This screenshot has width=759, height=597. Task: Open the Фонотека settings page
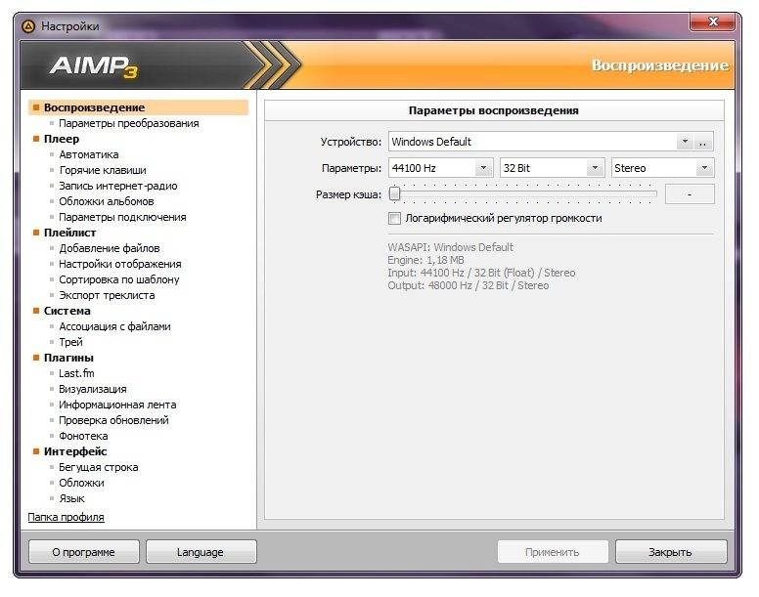83,436
